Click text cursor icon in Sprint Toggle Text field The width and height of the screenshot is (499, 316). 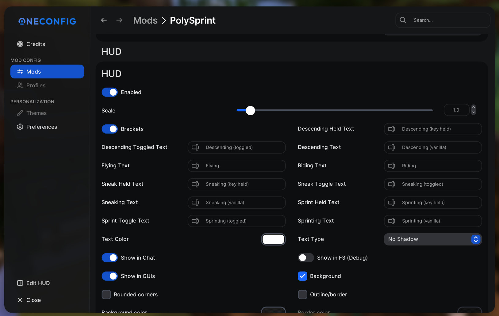pyautogui.click(x=195, y=221)
